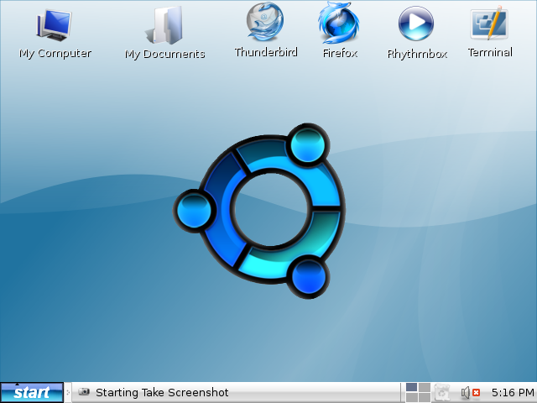Image resolution: width=537 pixels, height=403 pixels.
Task: Switch to the second workspace in the switcher
Action: 425,387
